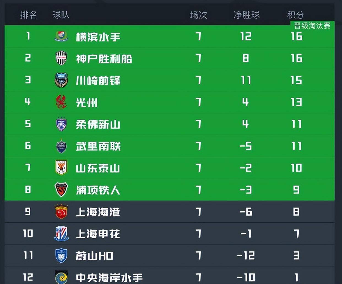Click the Shanghai Shenhua (上海申花) crest
342x284 pixels.
(x=61, y=234)
